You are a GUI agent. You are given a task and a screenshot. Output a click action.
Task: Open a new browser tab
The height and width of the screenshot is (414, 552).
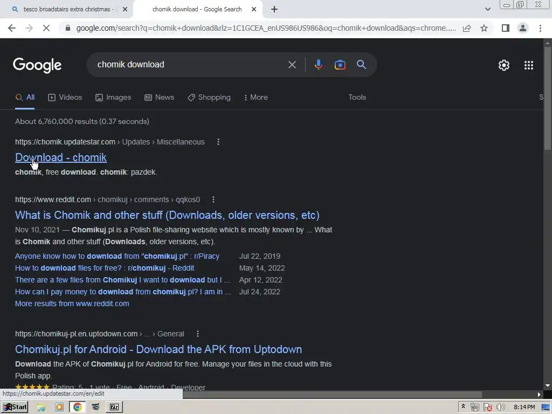(274, 10)
